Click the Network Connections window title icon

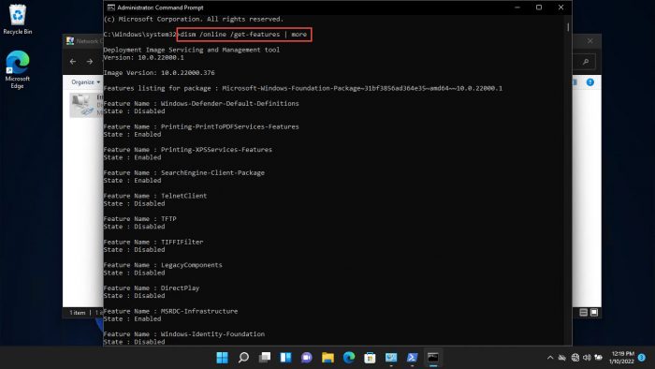click(70, 41)
